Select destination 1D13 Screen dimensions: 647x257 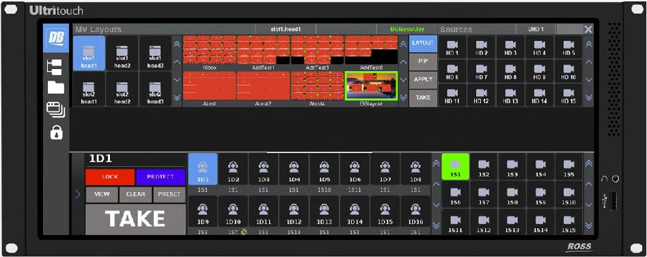click(325, 211)
